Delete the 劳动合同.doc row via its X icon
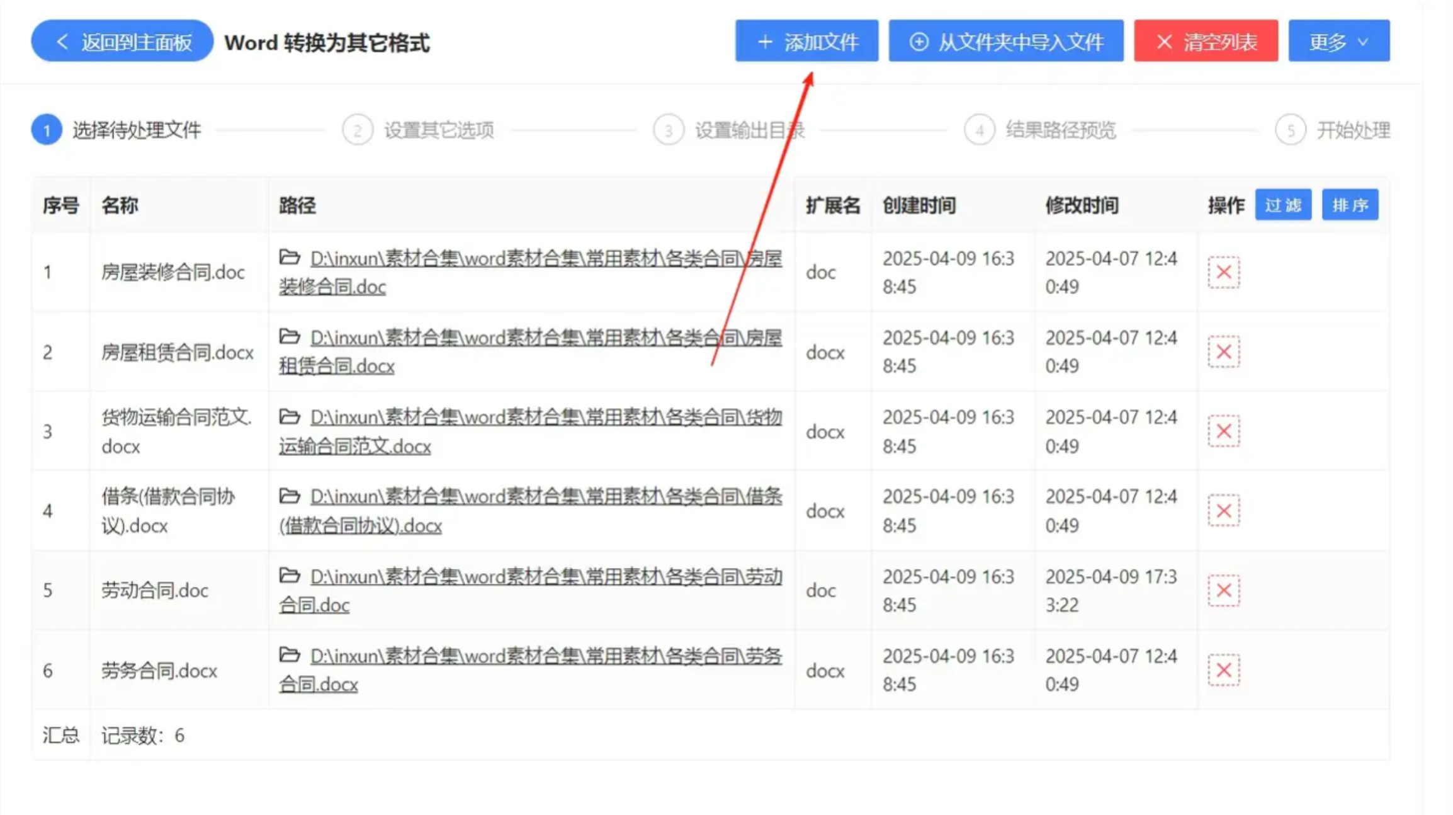 (x=1223, y=590)
